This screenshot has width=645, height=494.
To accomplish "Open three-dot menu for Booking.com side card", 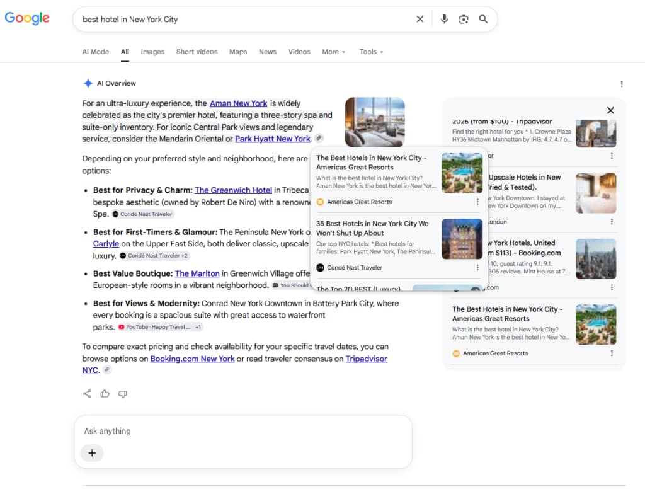I will 612,287.
